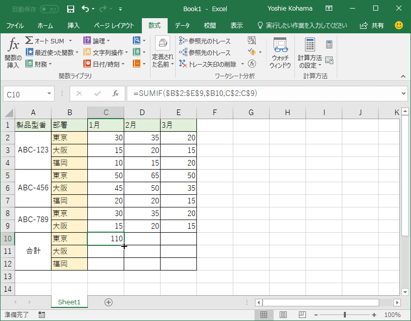Click the Show Formulas icon

pyautogui.click(x=252, y=40)
